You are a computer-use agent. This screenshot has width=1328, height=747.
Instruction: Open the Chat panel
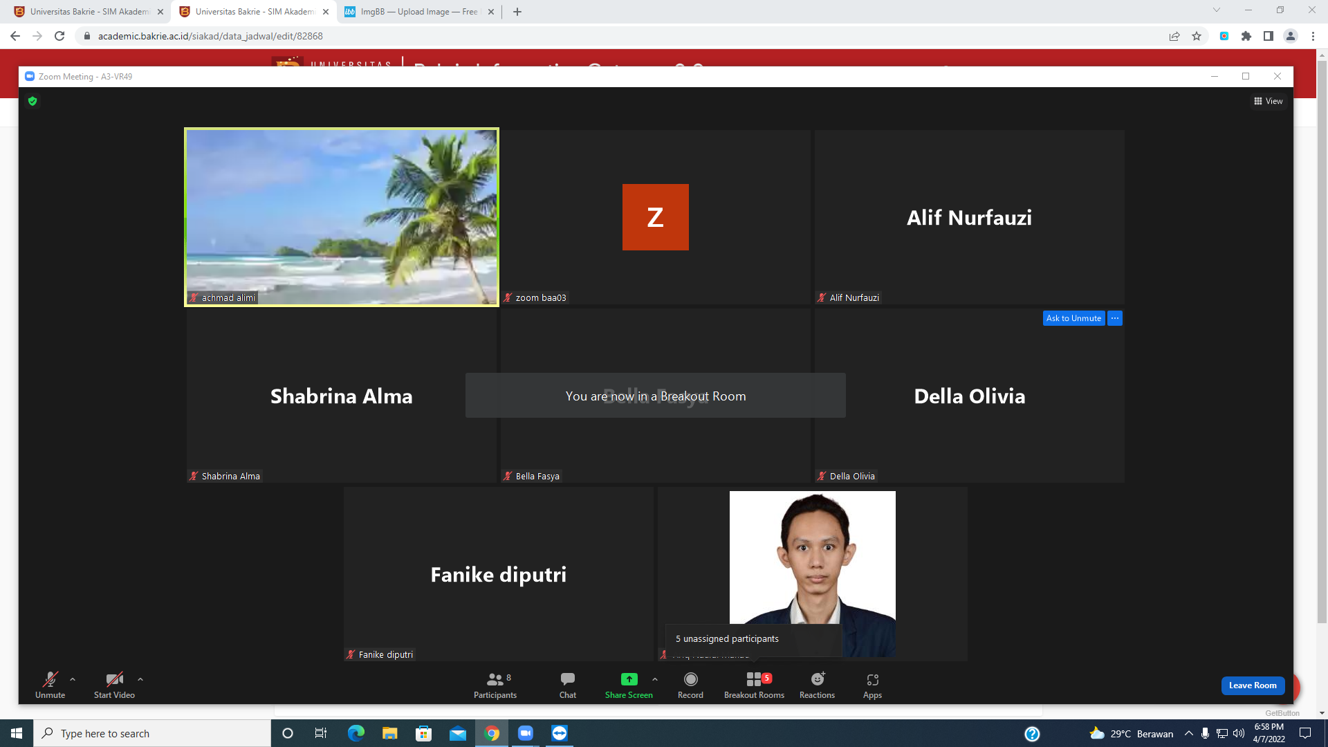click(x=568, y=685)
